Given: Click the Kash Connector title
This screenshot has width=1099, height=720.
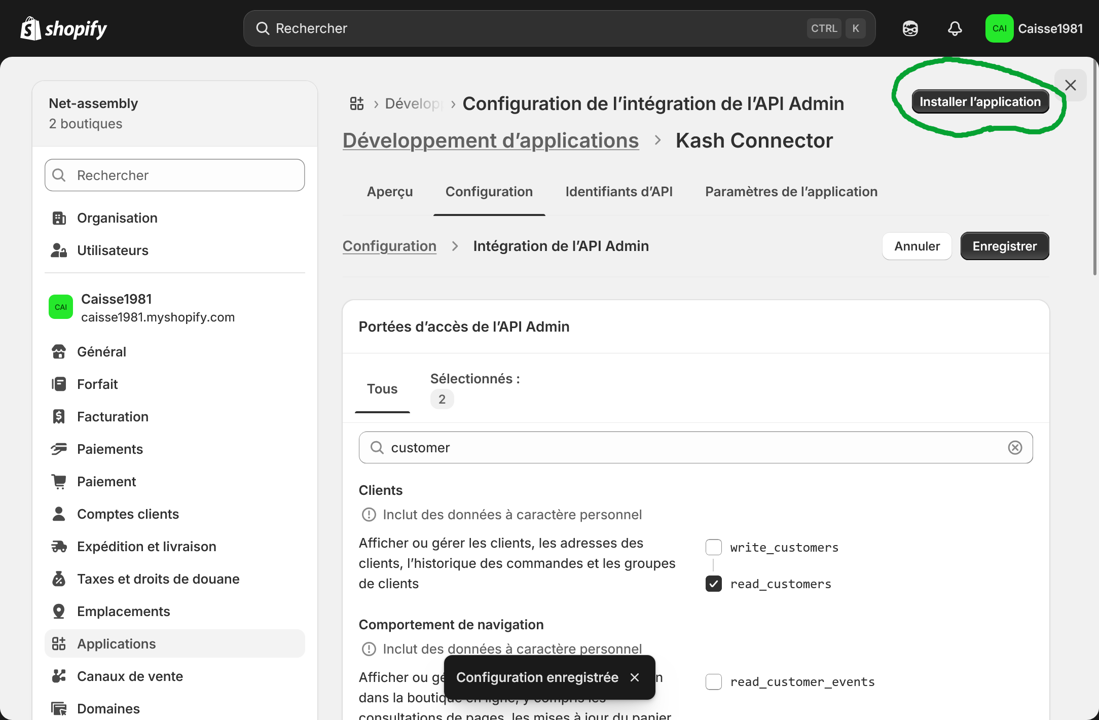Looking at the screenshot, I should (754, 140).
